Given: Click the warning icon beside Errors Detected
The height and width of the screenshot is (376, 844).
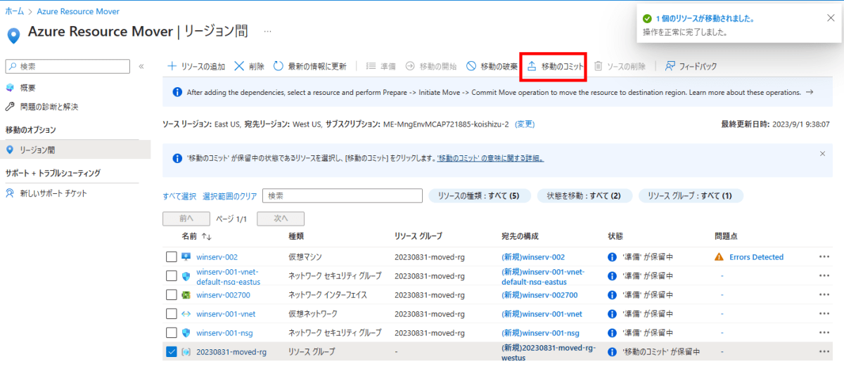Looking at the screenshot, I should coord(719,257).
